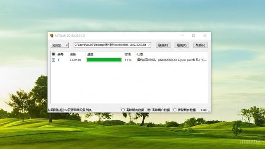265x149 pixels.
Task: Click the status bar hint about refresh button
Action: pos(70,110)
